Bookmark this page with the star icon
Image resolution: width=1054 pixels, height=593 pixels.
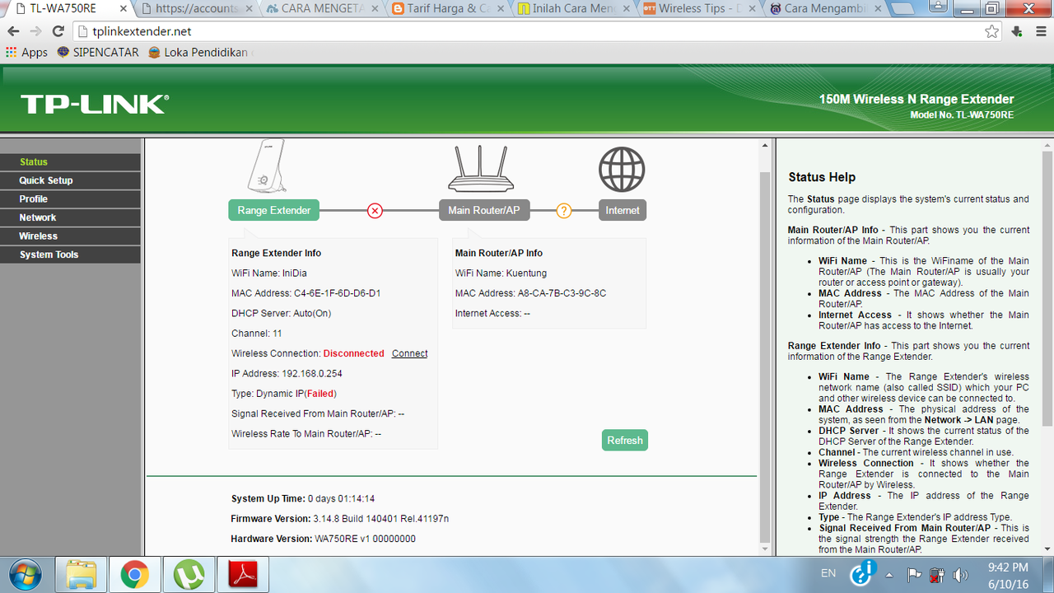(992, 31)
